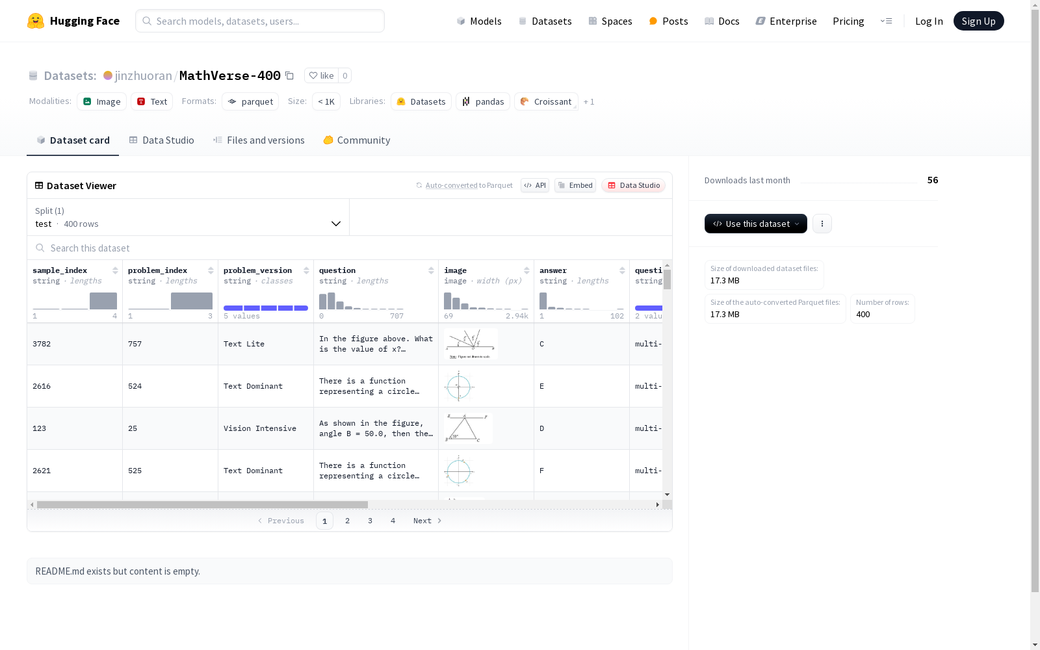This screenshot has width=1040, height=650.
Task: Go to page 3 of the dataset
Action: click(370, 521)
